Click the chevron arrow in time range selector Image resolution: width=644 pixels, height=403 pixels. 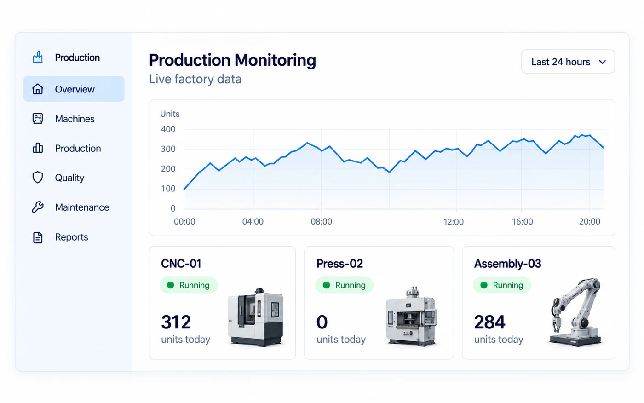click(x=603, y=62)
